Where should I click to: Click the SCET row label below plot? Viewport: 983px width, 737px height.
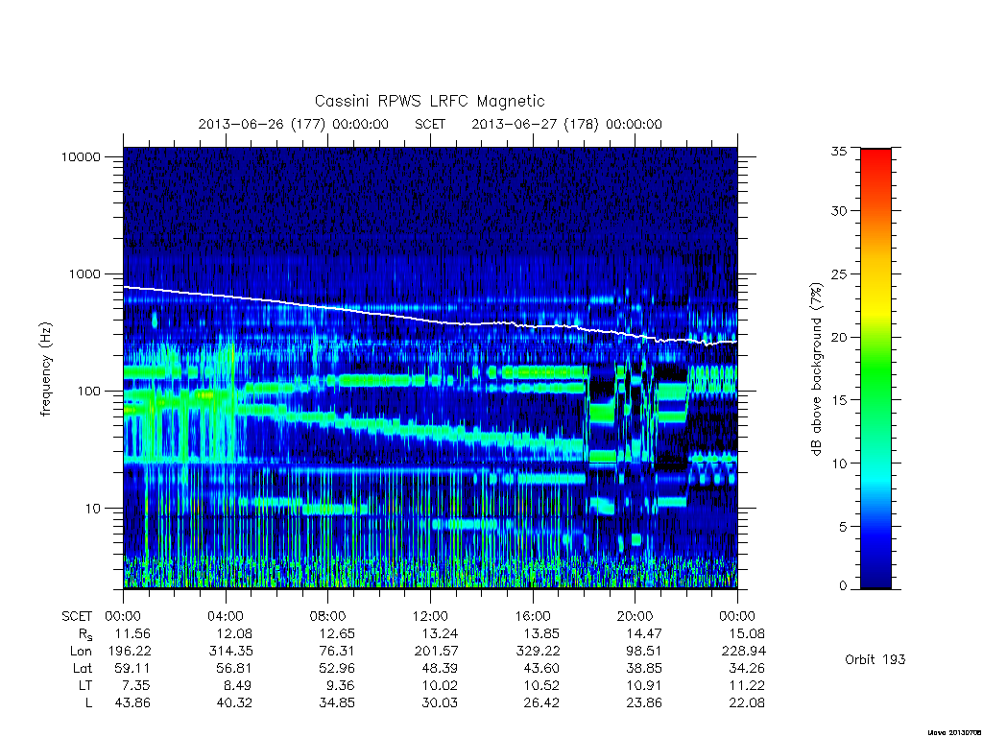(x=77, y=616)
